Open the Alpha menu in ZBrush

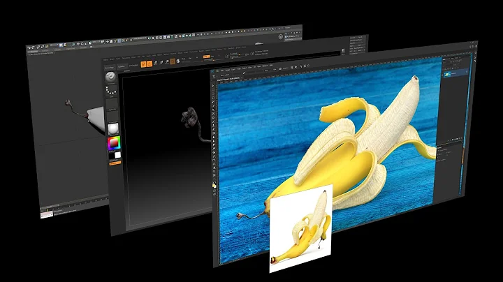[105, 60]
